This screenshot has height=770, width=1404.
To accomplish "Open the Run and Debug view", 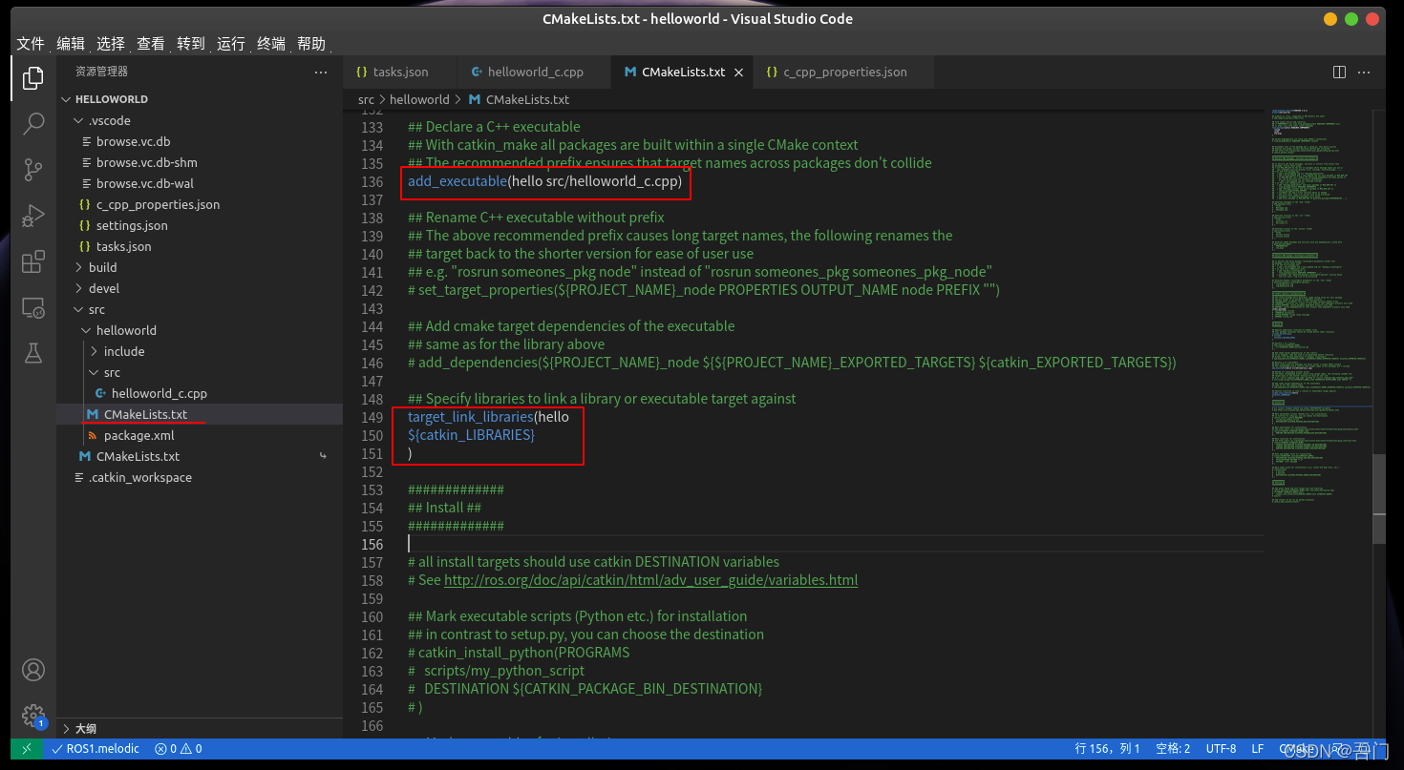I will (32, 215).
